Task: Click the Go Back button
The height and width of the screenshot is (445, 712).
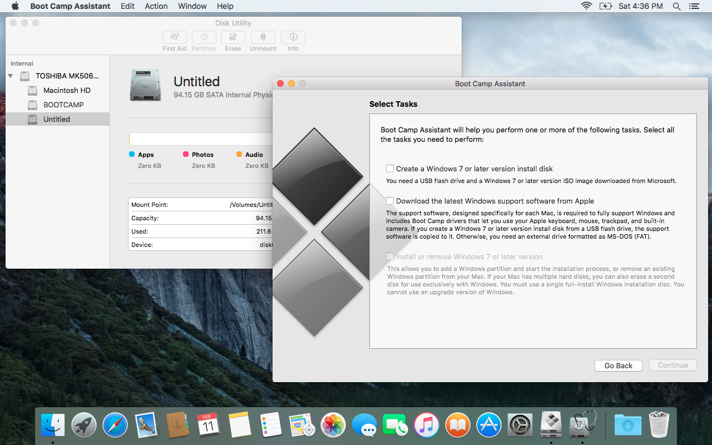Action: [618, 365]
